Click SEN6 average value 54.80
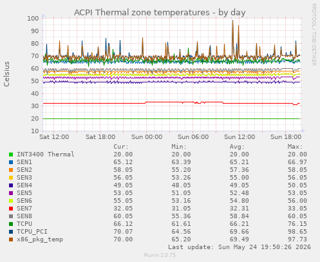This screenshot has height=262, width=320. tap(240, 201)
